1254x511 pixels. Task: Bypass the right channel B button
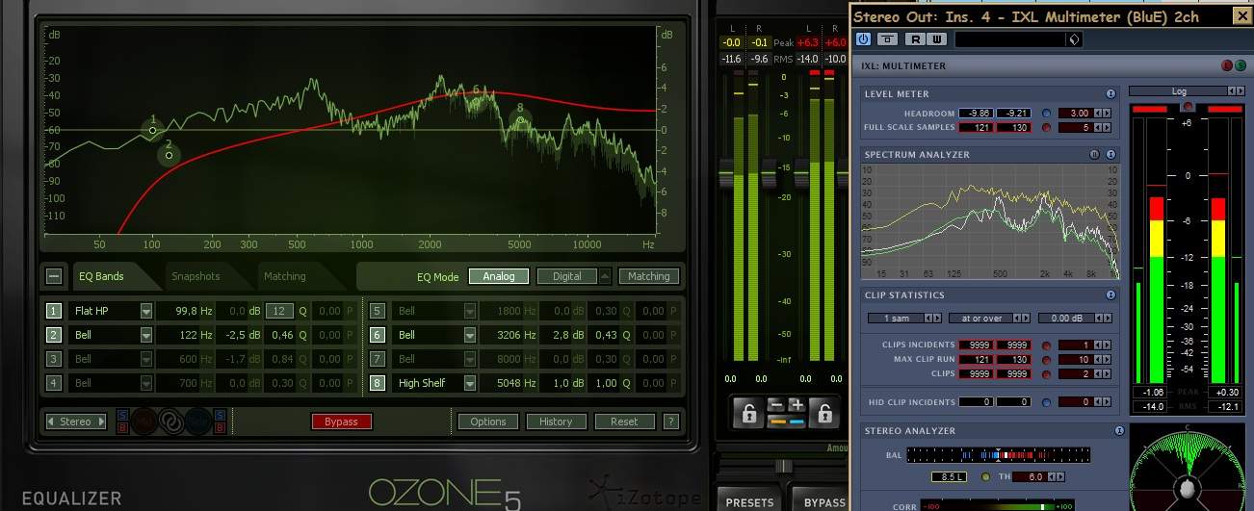[220, 427]
